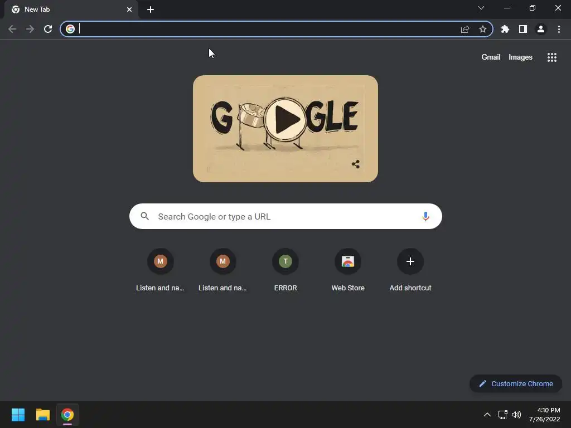
Task: Go back using the back arrow
Action: (12, 29)
